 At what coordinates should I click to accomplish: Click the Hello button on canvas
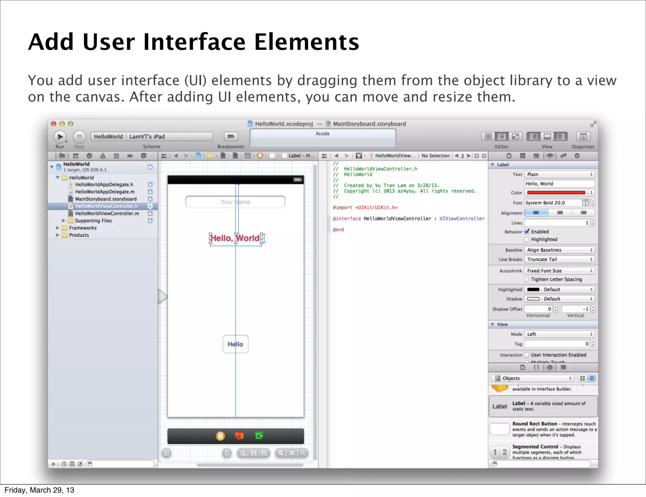[235, 344]
